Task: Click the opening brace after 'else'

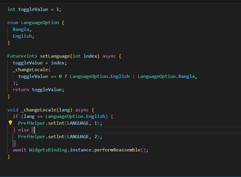Action: 33,130
